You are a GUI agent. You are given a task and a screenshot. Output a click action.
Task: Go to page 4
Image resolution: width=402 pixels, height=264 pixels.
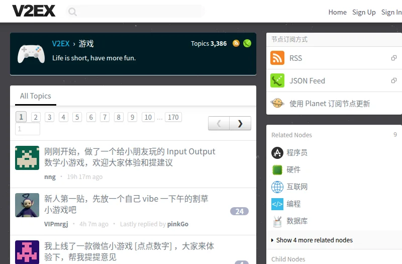(63, 117)
